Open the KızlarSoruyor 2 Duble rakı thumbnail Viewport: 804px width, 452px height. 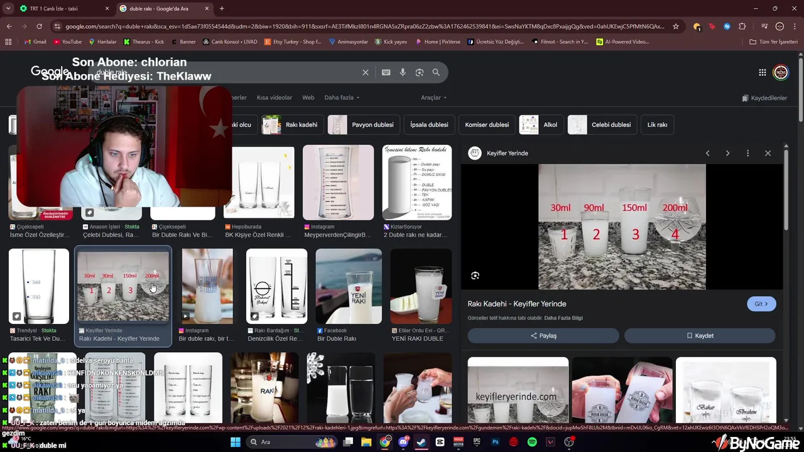[417, 183]
